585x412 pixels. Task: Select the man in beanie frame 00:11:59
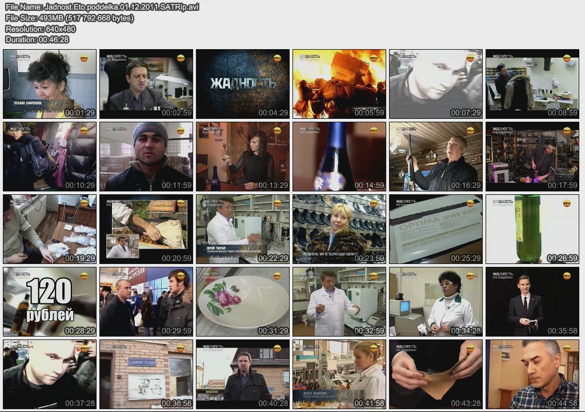click(146, 157)
